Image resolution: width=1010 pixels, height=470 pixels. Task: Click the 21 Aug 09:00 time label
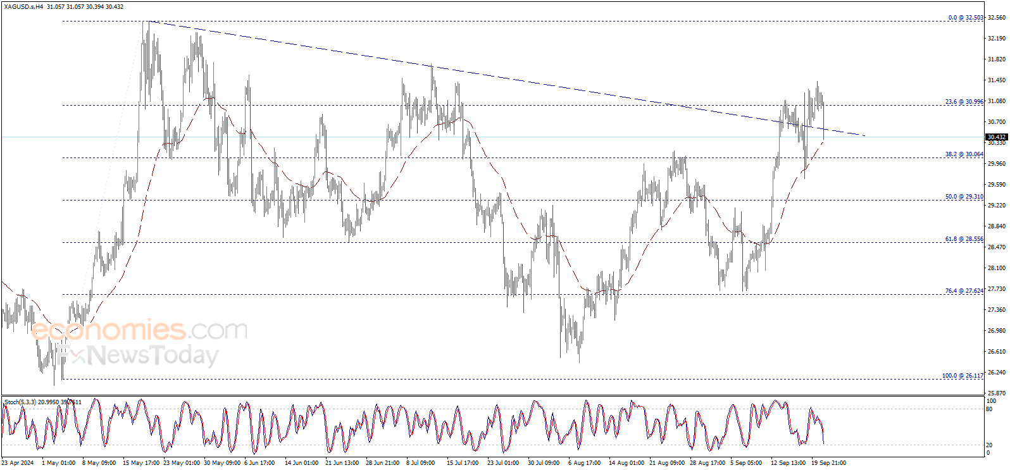(x=667, y=463)
